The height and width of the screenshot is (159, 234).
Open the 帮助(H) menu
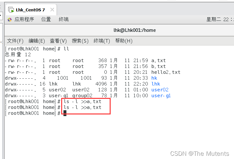pos(124,41)
